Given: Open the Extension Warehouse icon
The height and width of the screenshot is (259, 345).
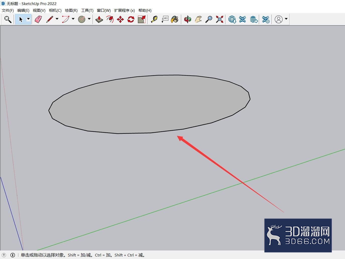Looking at the screenshot, I should pyautogui.click(x=242, y=19).
